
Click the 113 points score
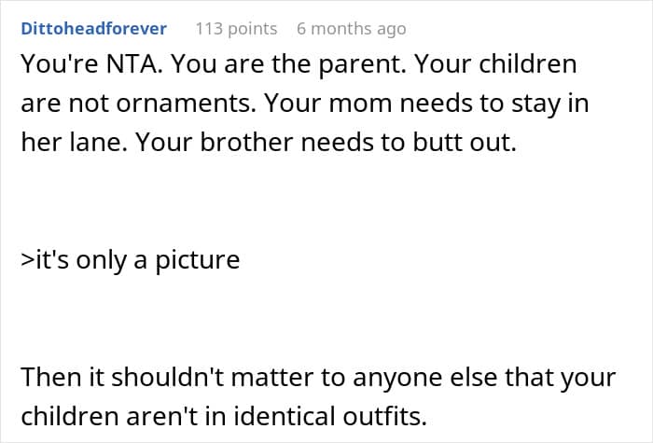point(236,29)
